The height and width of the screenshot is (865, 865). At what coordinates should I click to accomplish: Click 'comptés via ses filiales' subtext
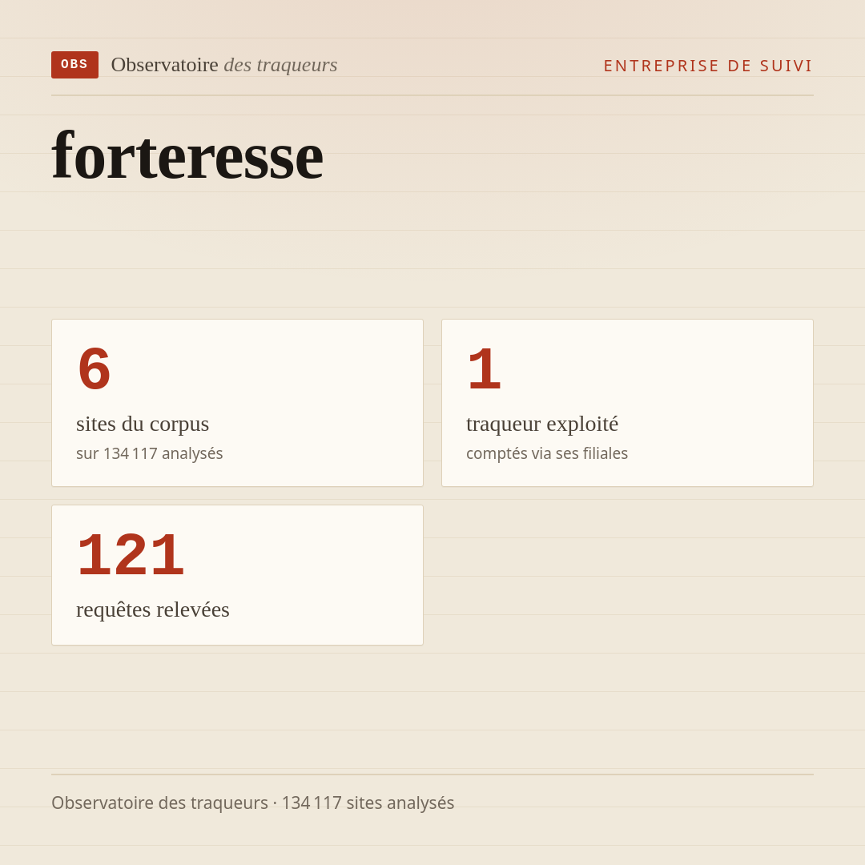[547, 453]
